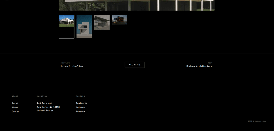Visit the Instagram social link
Screen dimensions: 274x131
[x=82, y=103]
